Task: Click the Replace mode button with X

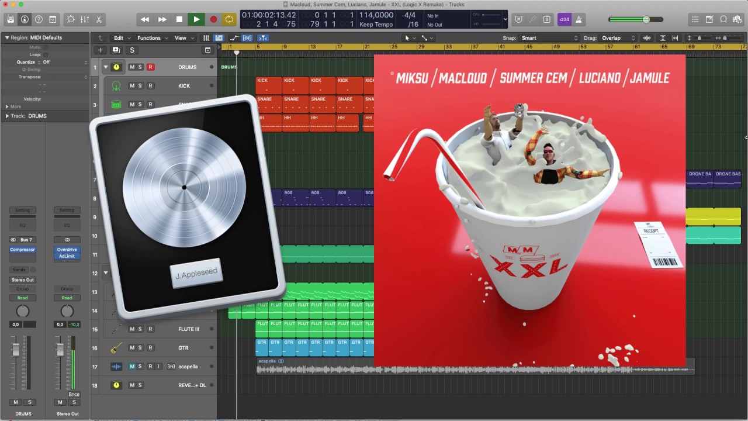Action: pyautogui.click(x=518, y=19)
